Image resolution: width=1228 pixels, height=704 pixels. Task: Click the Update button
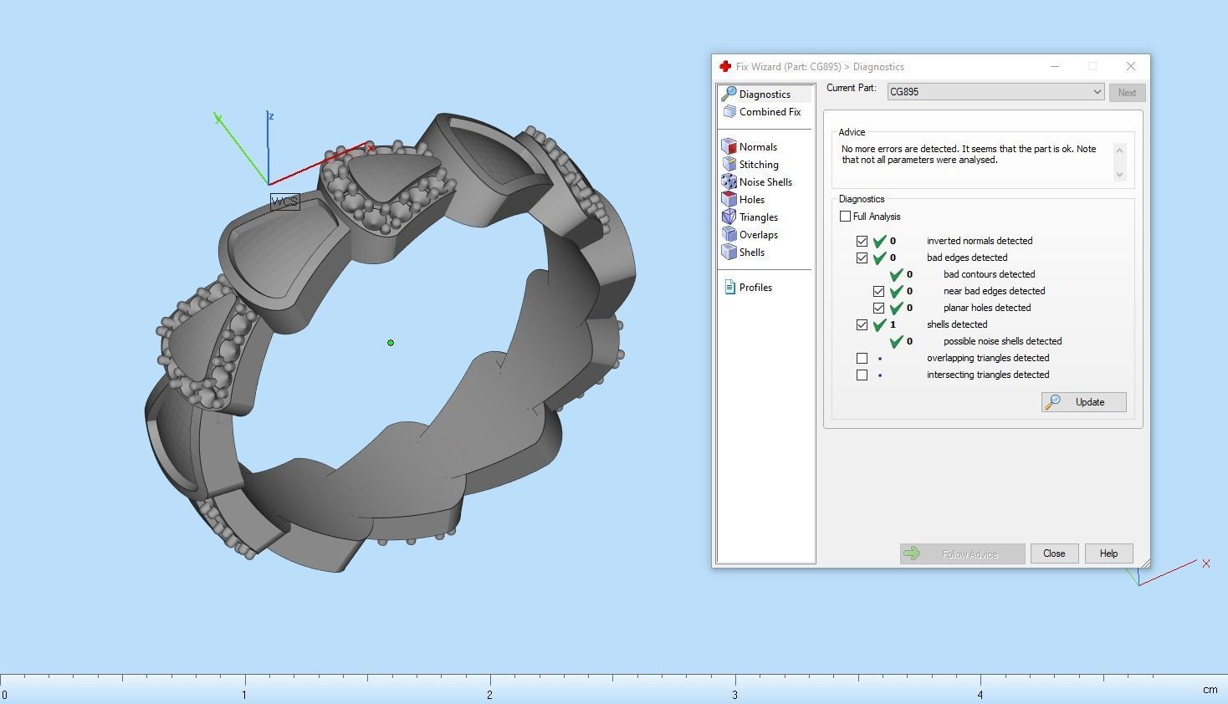click(1084, 402)
